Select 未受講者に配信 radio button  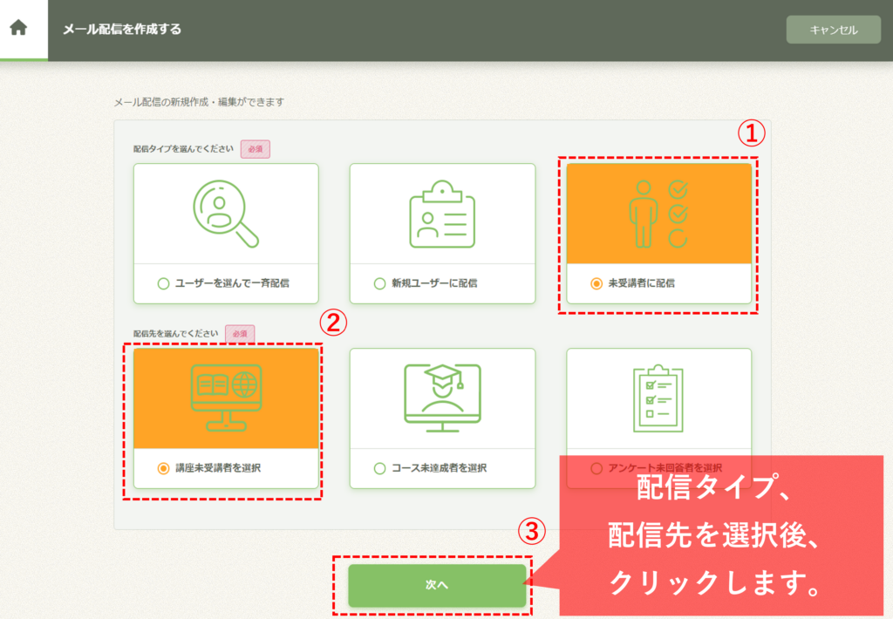596,283
